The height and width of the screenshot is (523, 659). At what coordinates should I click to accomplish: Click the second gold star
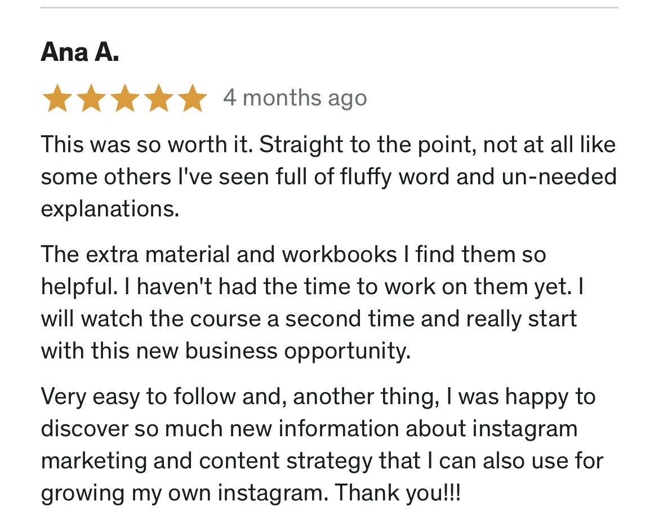pyautogui.click(x=91, y=99)
